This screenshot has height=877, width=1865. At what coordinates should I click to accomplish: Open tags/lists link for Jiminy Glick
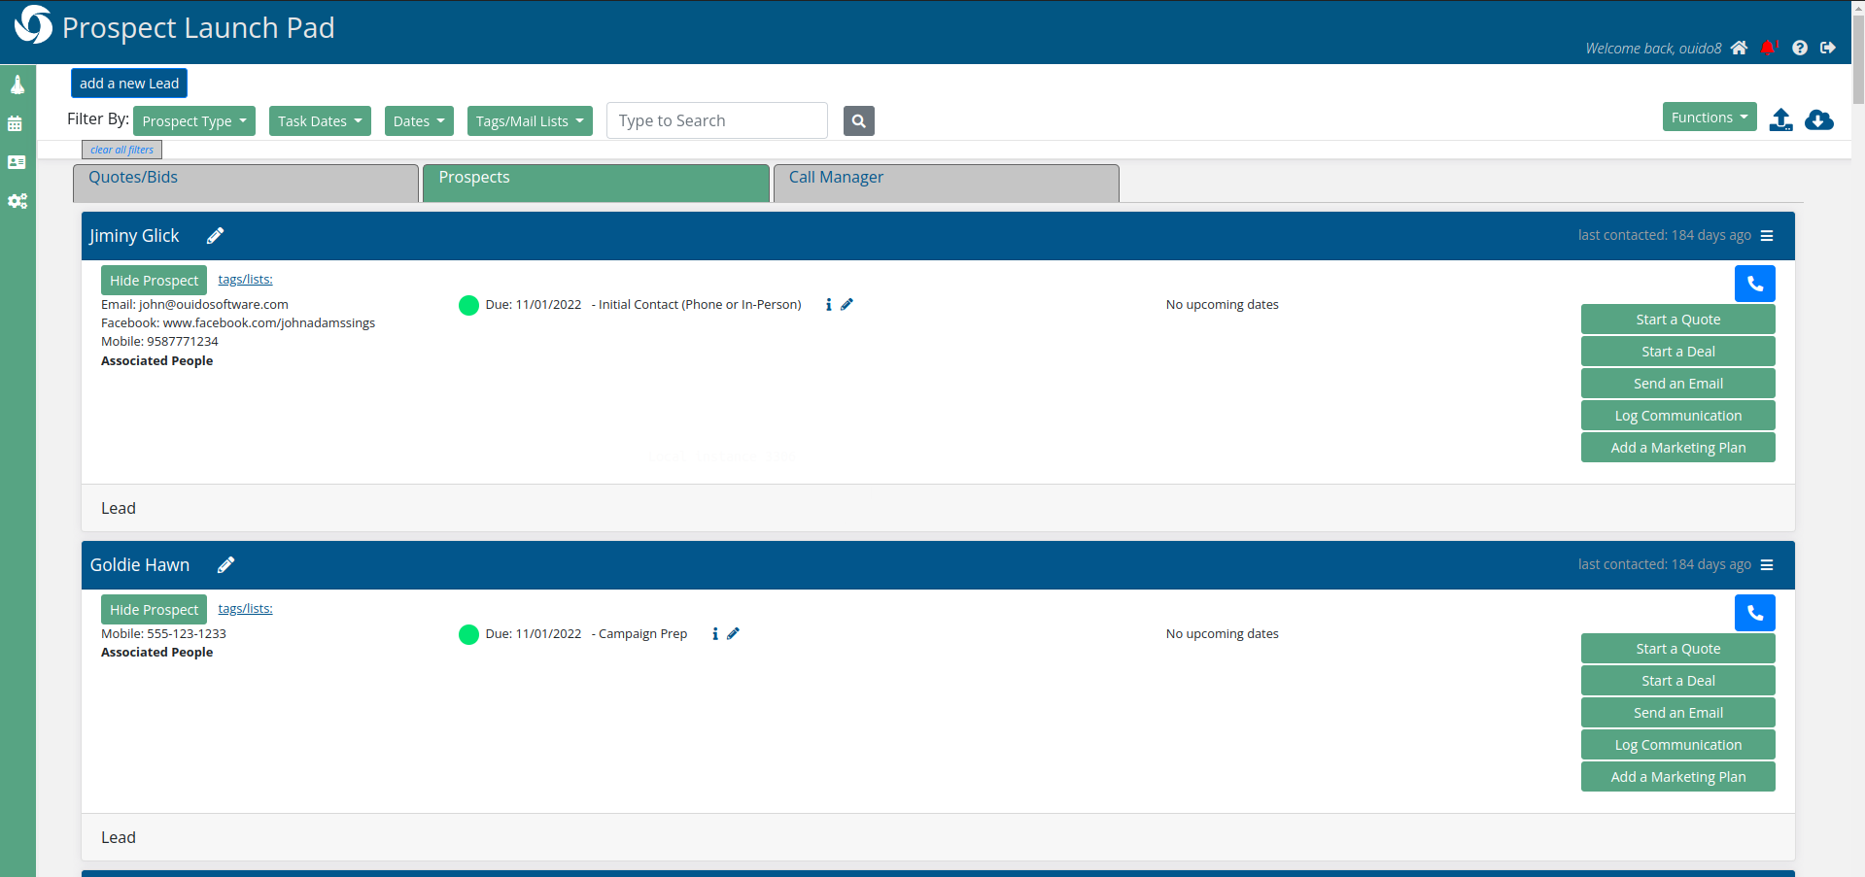coord(245,280)
